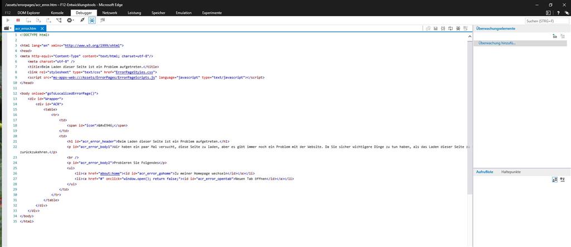The image size is (571, 247).
Task: Click the <!DOCTYPE html> line
Action: (x=35, y=35)
